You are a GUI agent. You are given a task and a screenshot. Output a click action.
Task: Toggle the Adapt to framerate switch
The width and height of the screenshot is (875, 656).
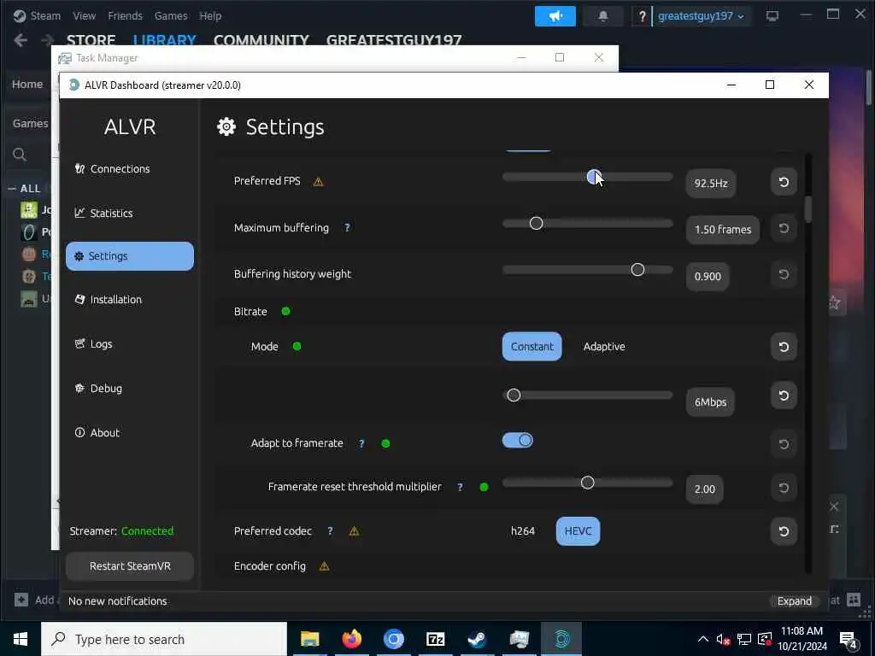(x=517, y=441)
